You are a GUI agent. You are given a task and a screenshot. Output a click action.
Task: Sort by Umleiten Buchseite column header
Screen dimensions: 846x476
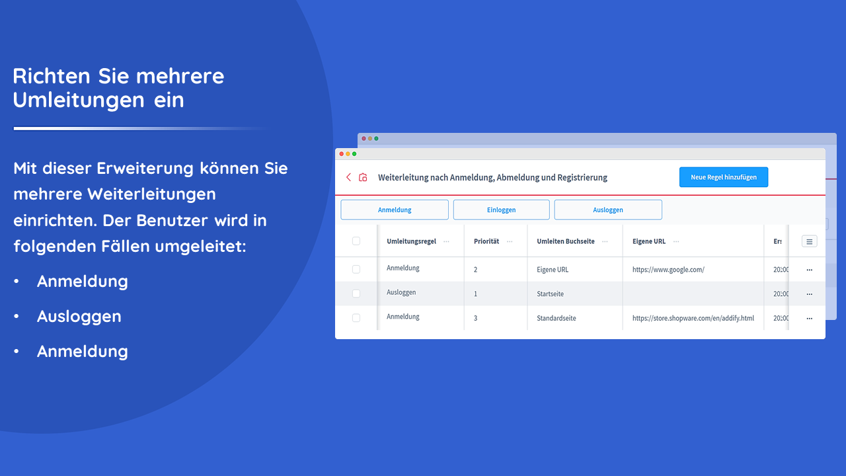pyautogui.click(x=566, y=241)
